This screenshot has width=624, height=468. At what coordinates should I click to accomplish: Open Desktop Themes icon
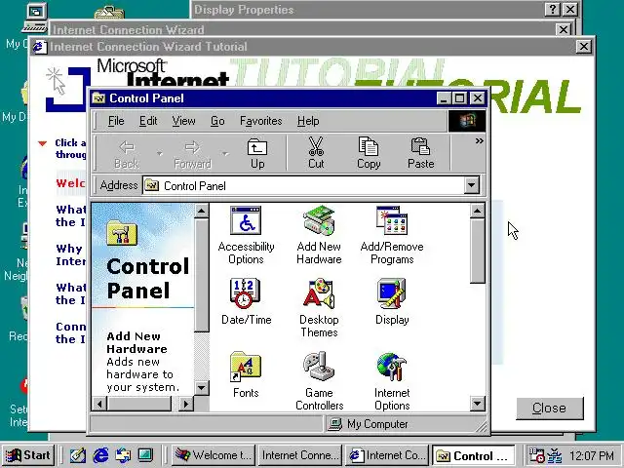coord(319,308)
